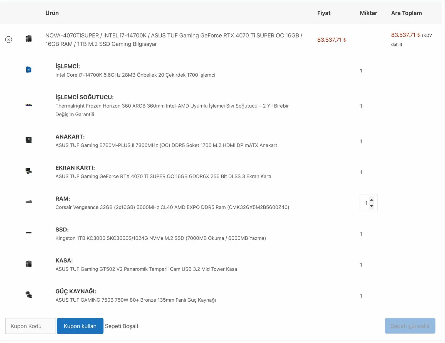Click the quantity 1 in ANAKART row
The width and height of the screenshot is (445, 343).
pos(361,141)
